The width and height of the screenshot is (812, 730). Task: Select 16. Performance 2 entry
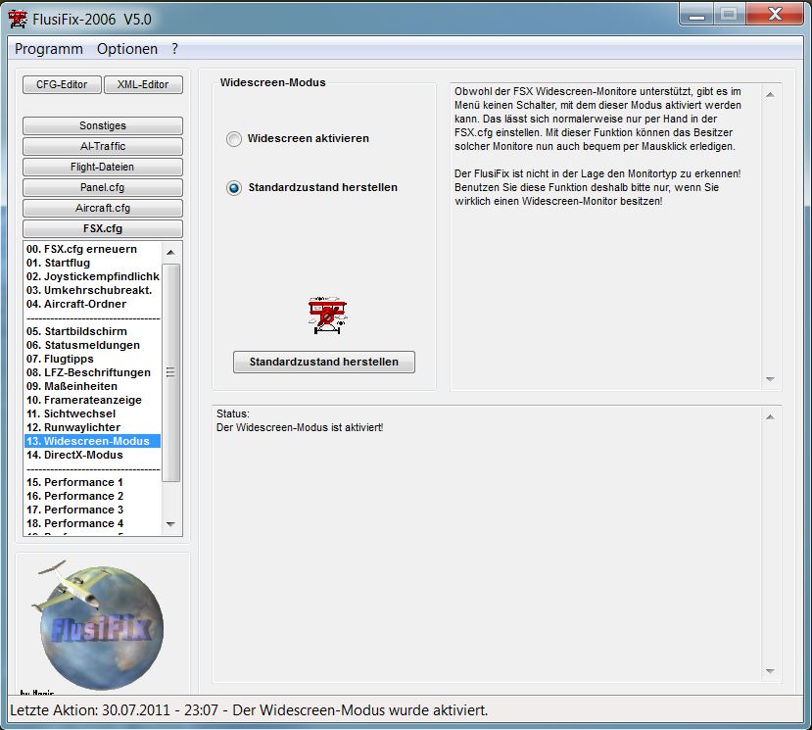coord(93,497)
